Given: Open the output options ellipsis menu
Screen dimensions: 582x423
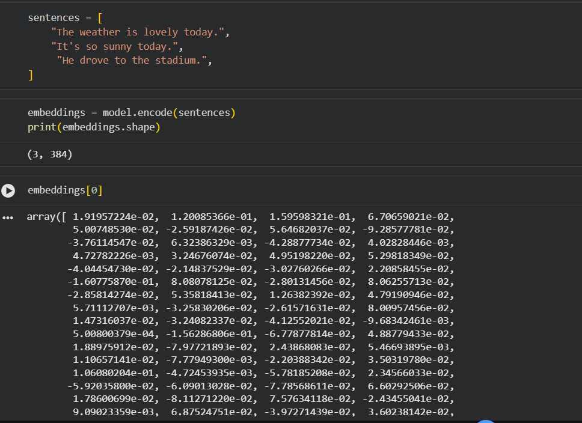Looking at the screenshot, I should point(8,218).
